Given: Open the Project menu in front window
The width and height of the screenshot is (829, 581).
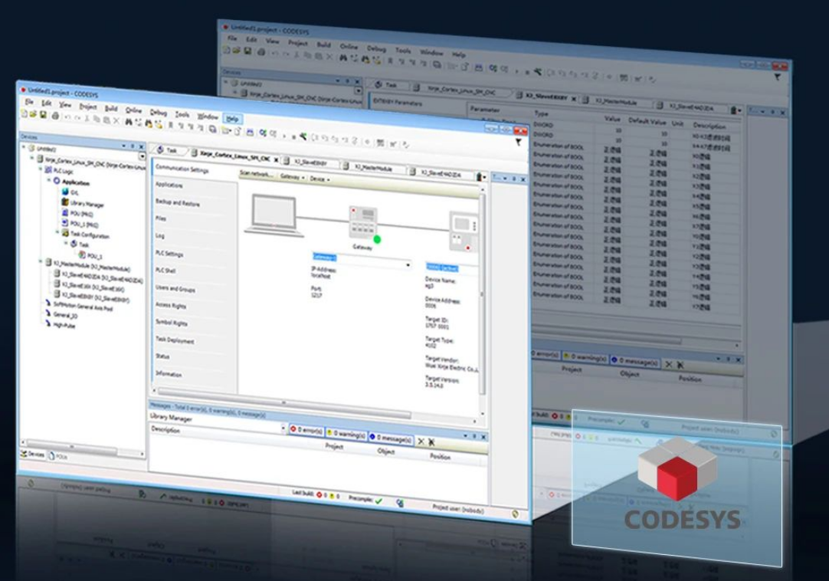Looking at the screenshot, I should coord(88,107).
